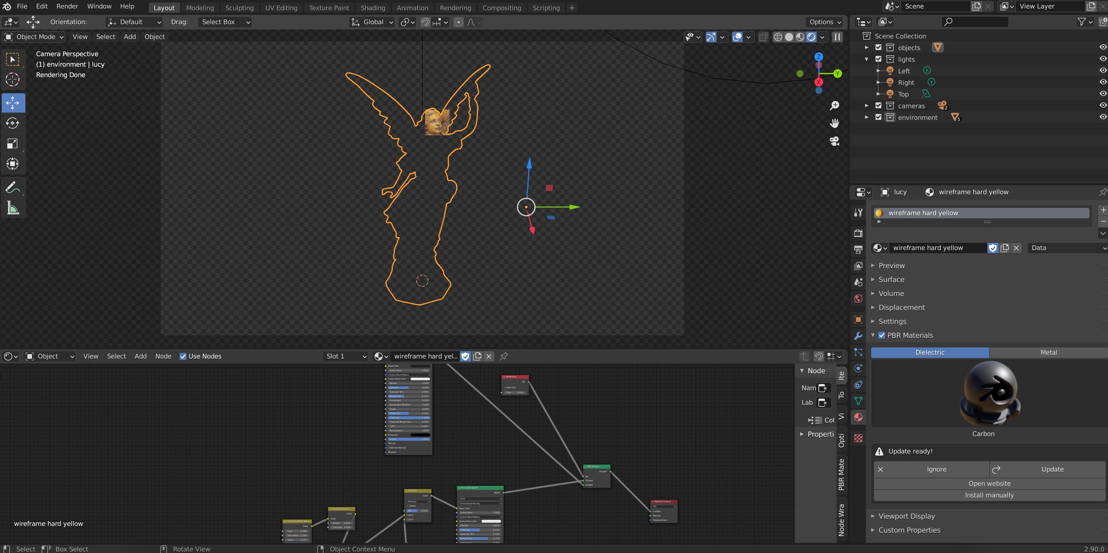Open the World properties tab
Viewport: 1108px width, 553px height.
(x=858, y=299)
